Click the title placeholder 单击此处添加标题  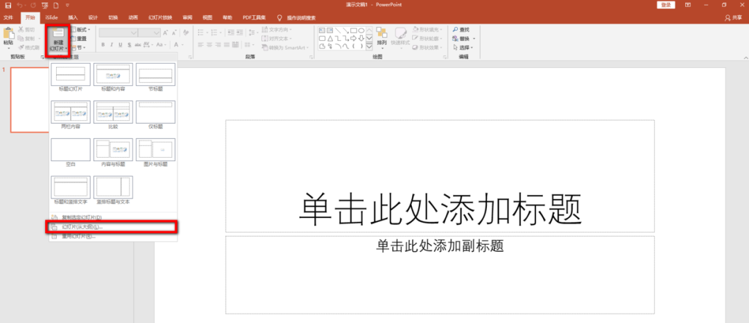[x=439, y=207]
